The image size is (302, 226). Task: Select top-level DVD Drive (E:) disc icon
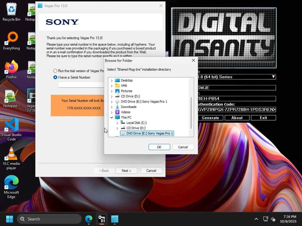click(x=117, y=102)
